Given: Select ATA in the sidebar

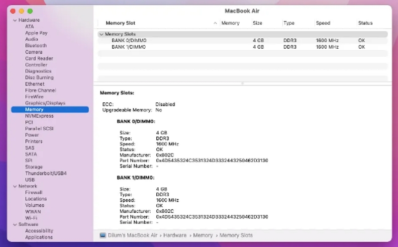Looking at the screenshot, I should [x=29, y=27].
